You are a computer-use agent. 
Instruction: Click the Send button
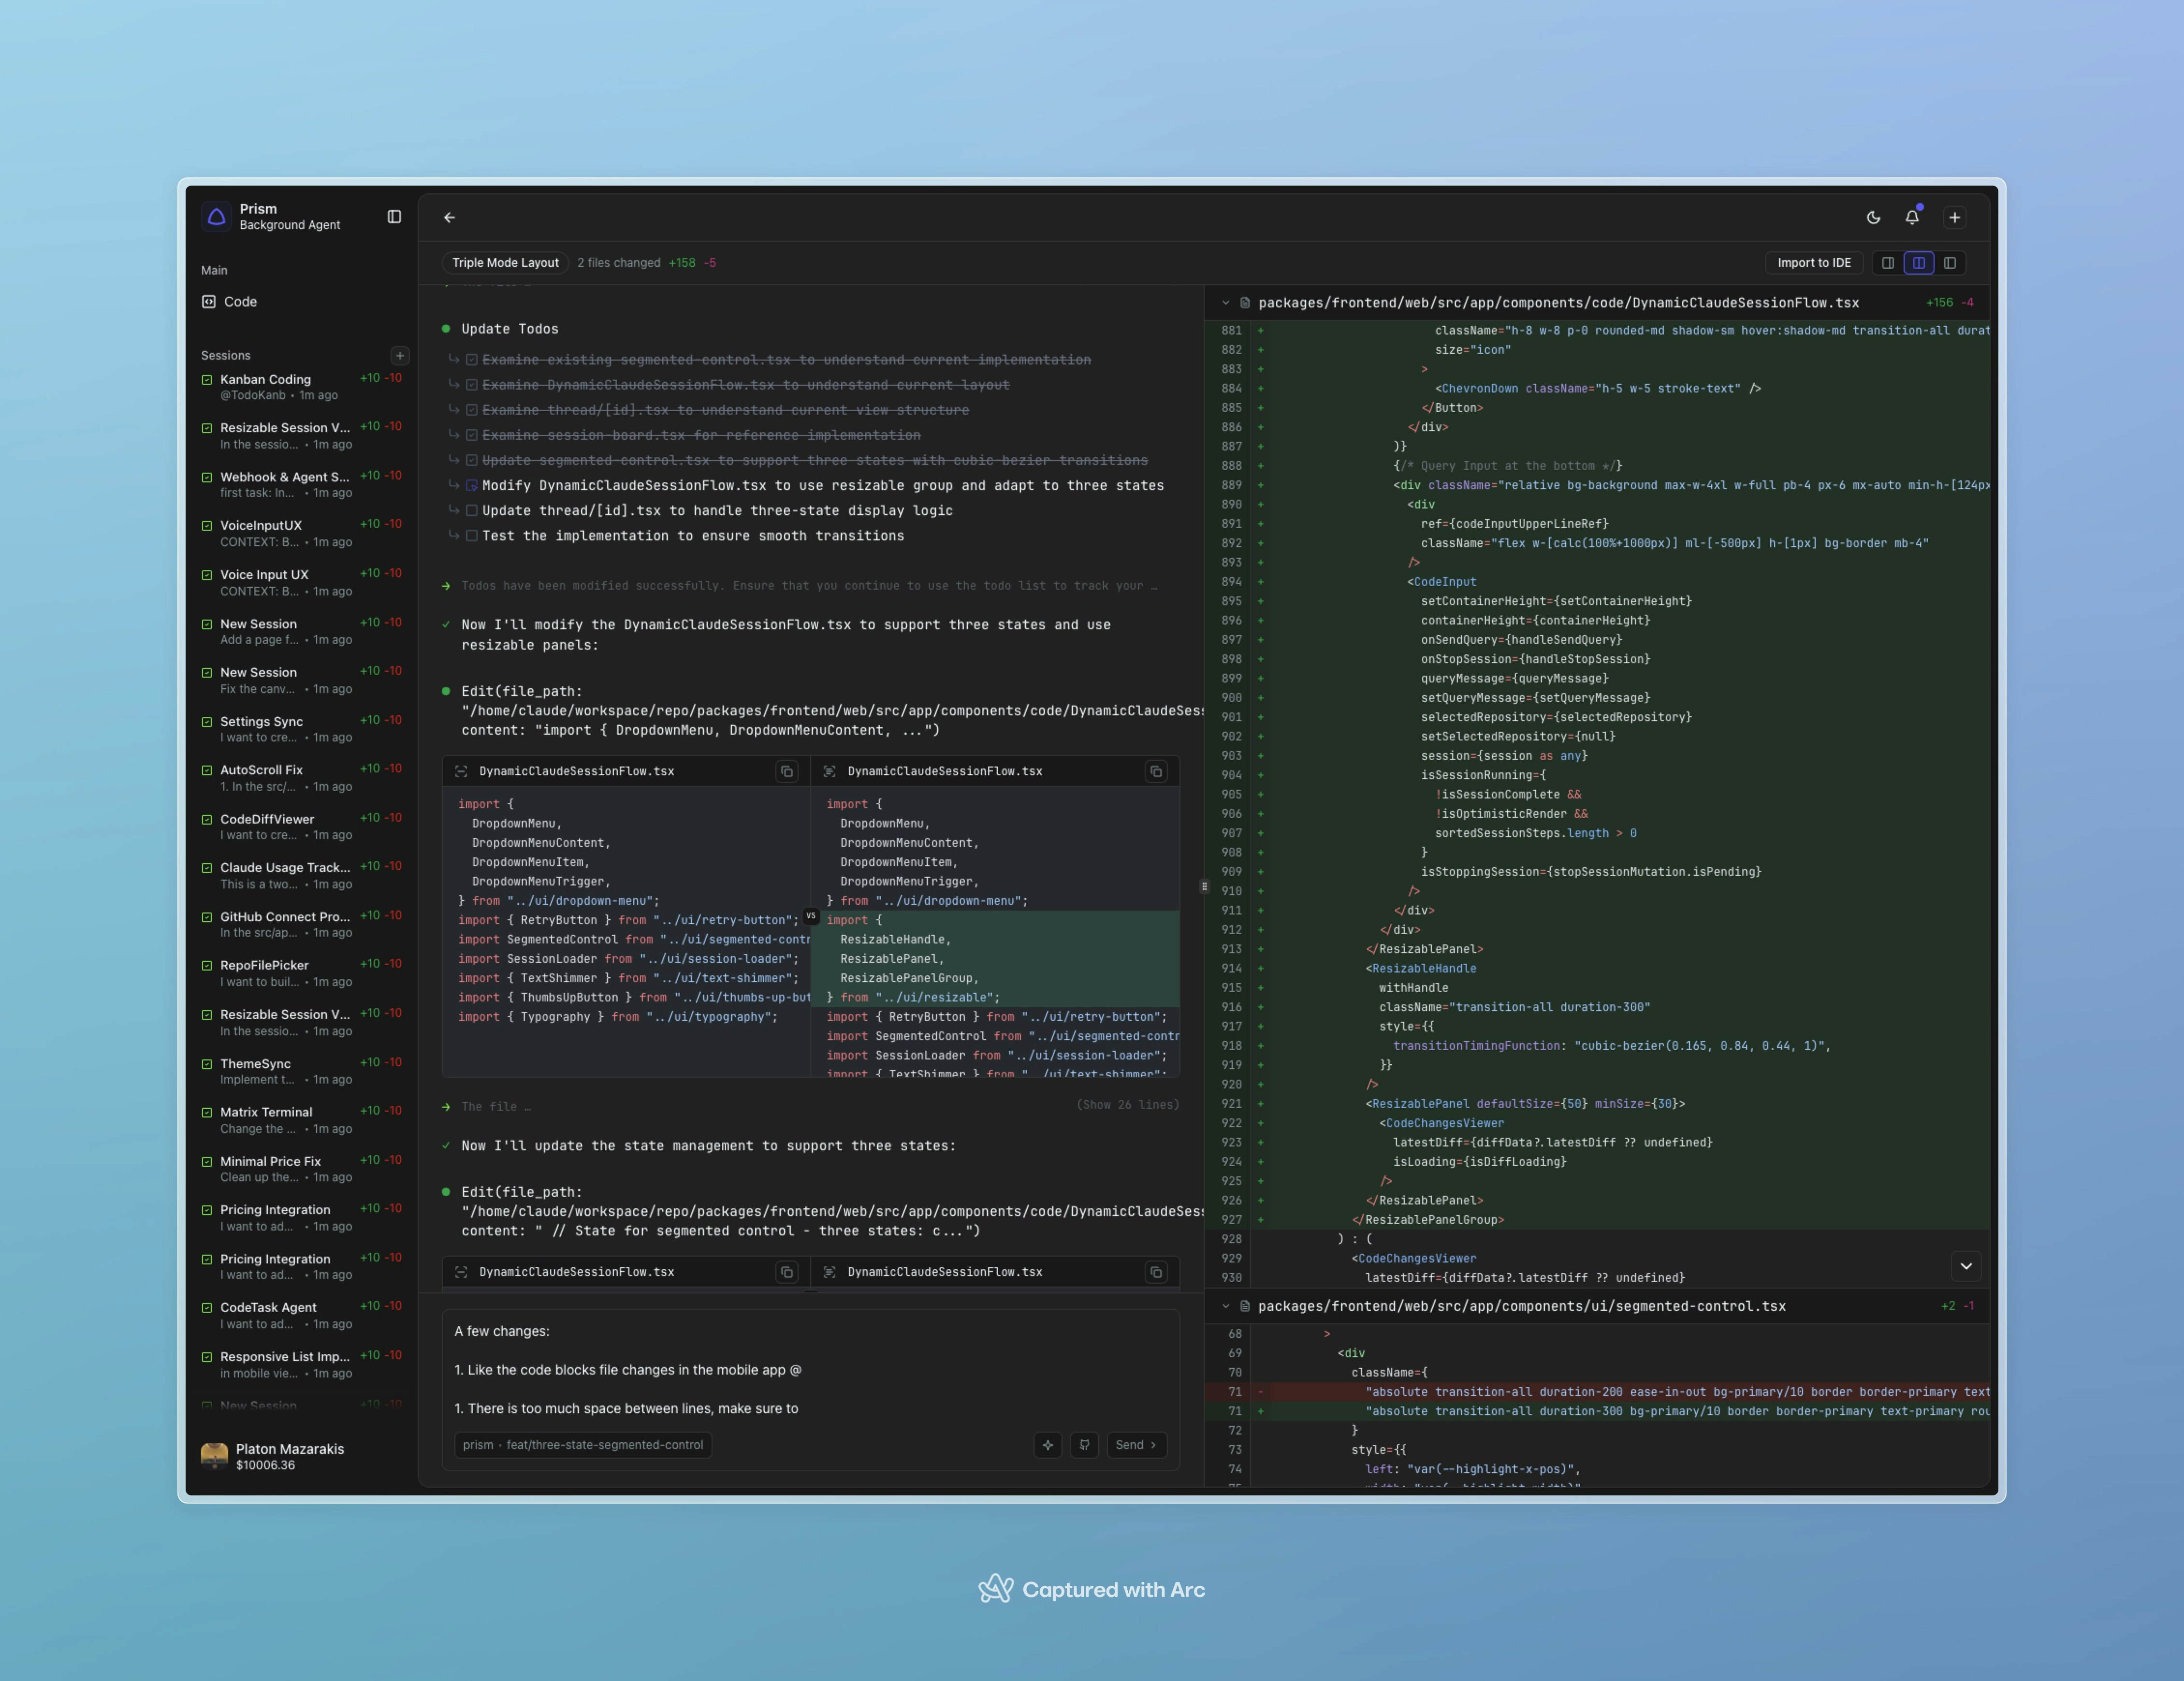pyautogui.click(x=1136, y=1445)
